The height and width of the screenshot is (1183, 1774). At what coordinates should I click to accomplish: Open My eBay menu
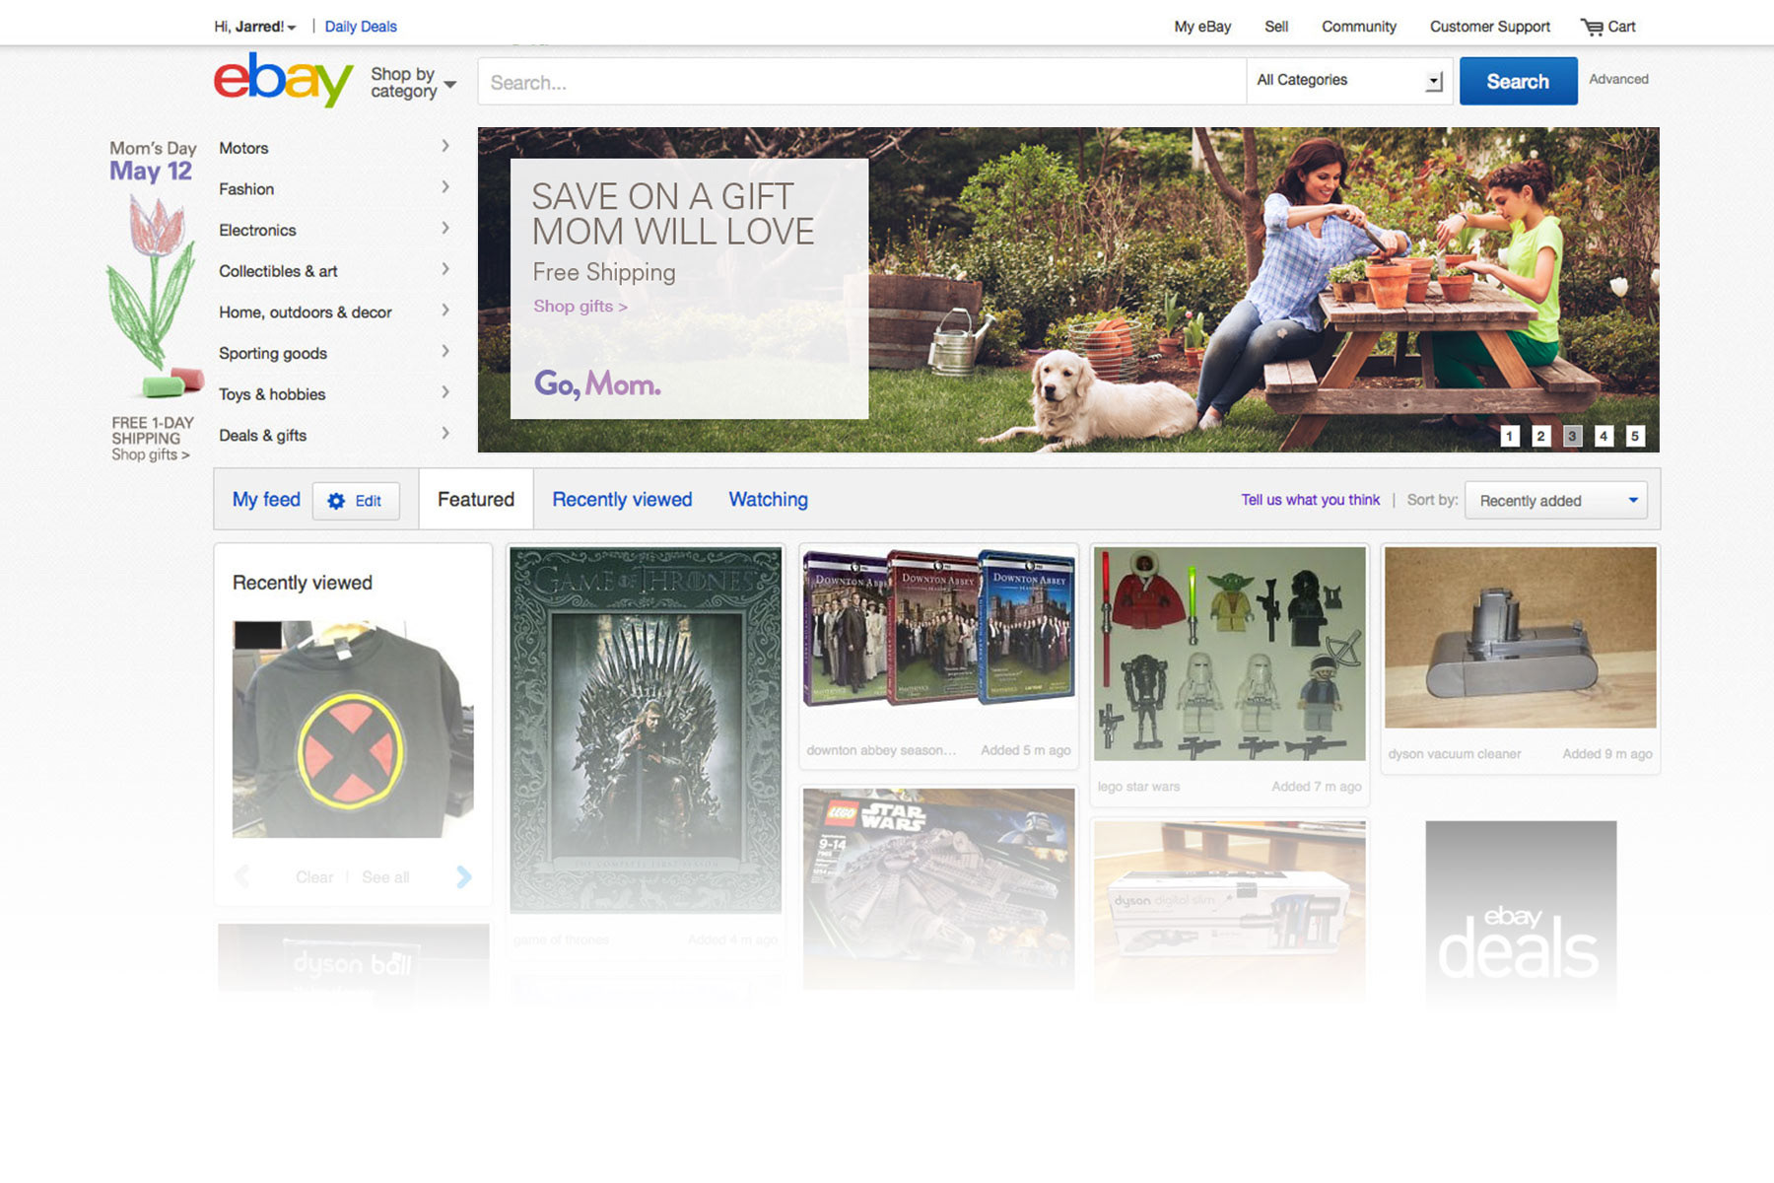point(1202,27)
